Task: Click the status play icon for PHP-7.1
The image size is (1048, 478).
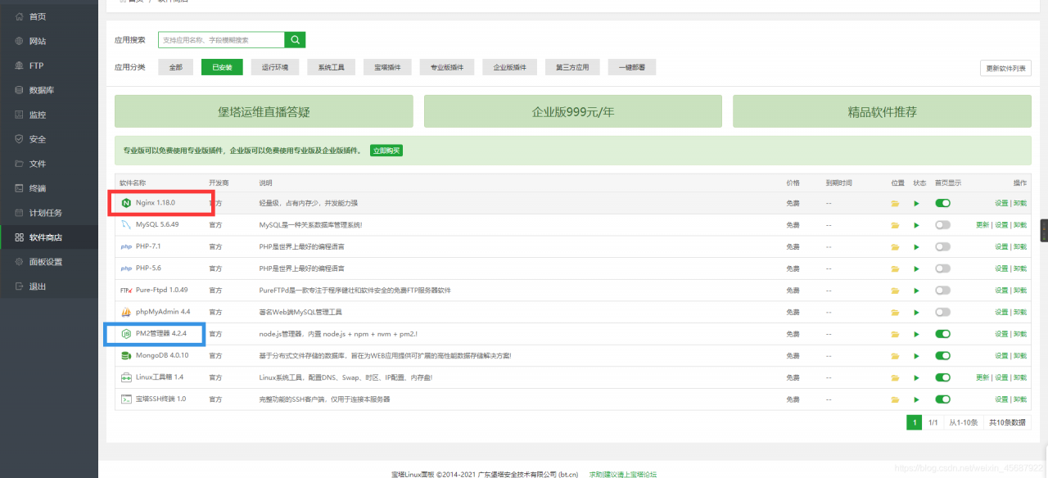Action: click(x=917, y=246)
